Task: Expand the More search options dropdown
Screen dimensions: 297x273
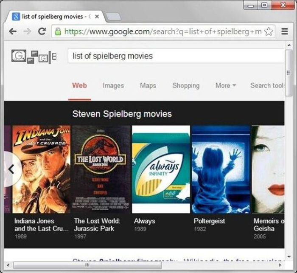Action: click(x=225, y=85)
